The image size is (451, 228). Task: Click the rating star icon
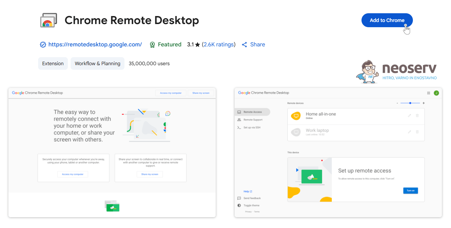coord(198,45)
